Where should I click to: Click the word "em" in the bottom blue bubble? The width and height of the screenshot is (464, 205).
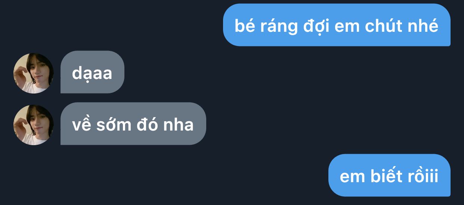click(x=353, y=177)
